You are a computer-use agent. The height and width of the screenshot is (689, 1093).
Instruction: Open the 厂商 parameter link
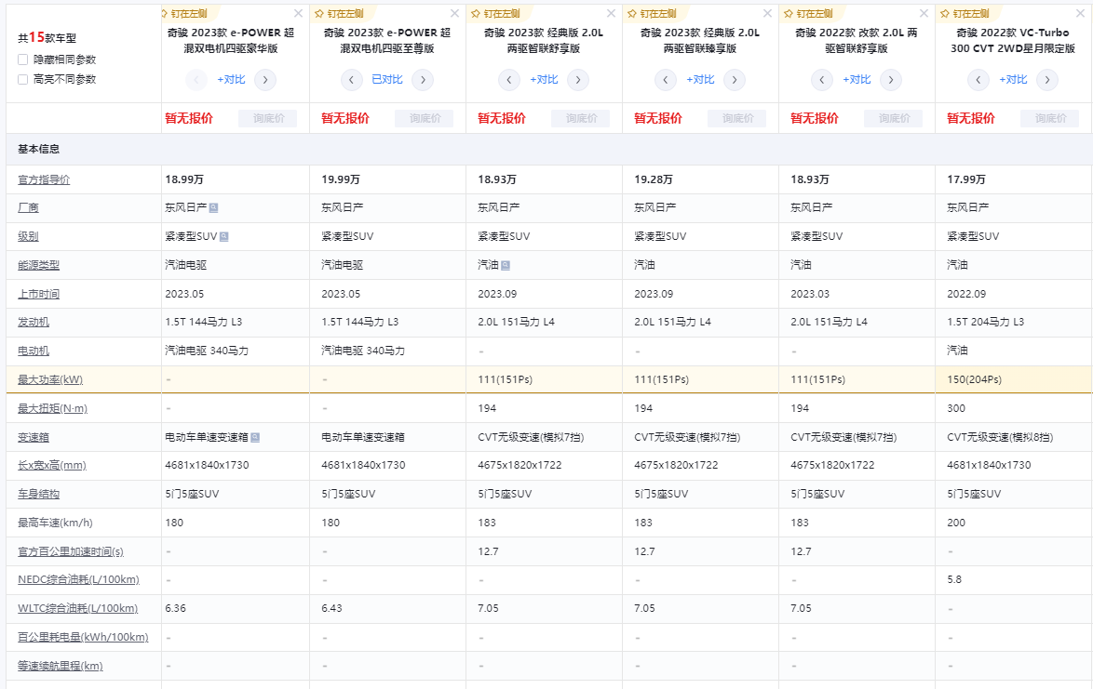[x=28, y=207]
